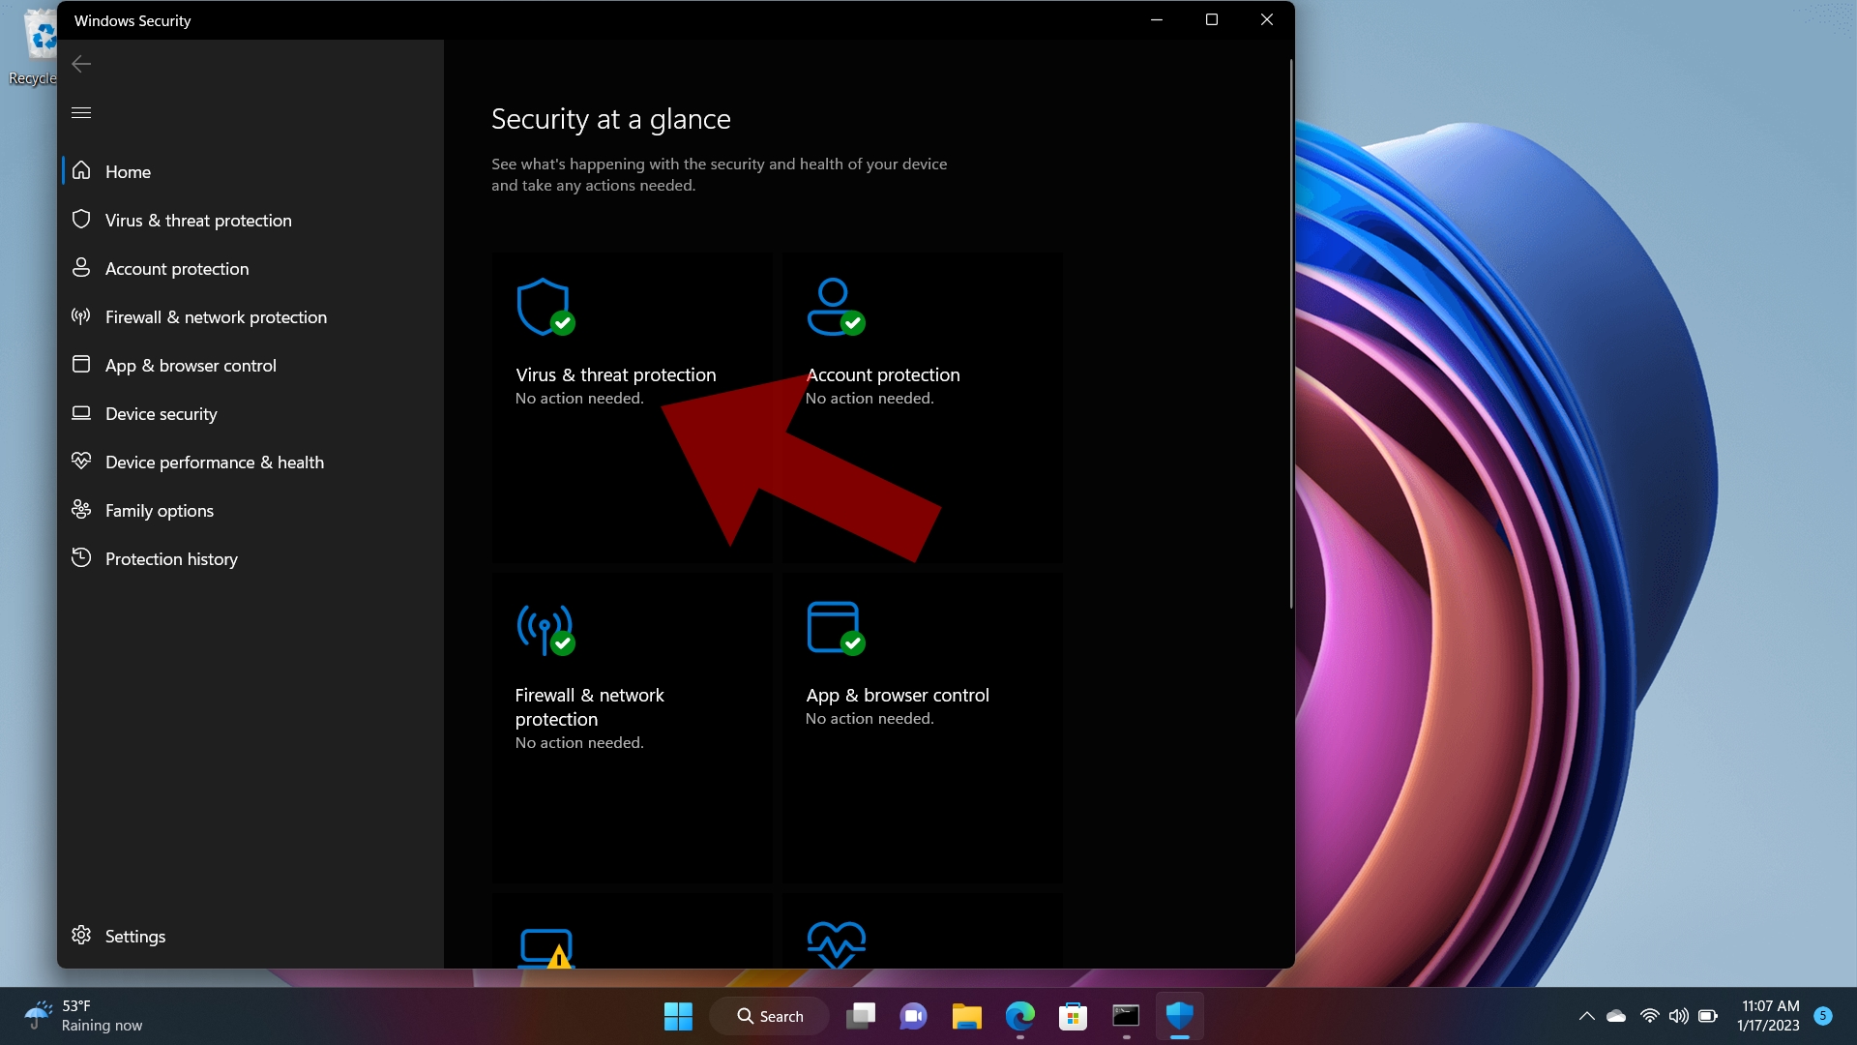Click the back navigation arrow button
Screen dimensions: 1857x1045
pyautogui.click(x=79, y=64)
